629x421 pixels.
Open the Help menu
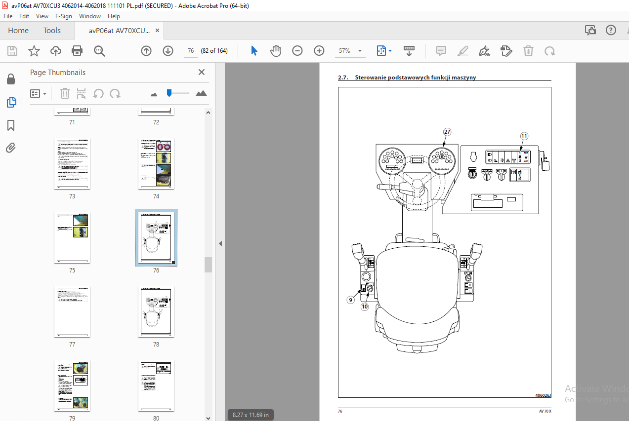(114, 16)
